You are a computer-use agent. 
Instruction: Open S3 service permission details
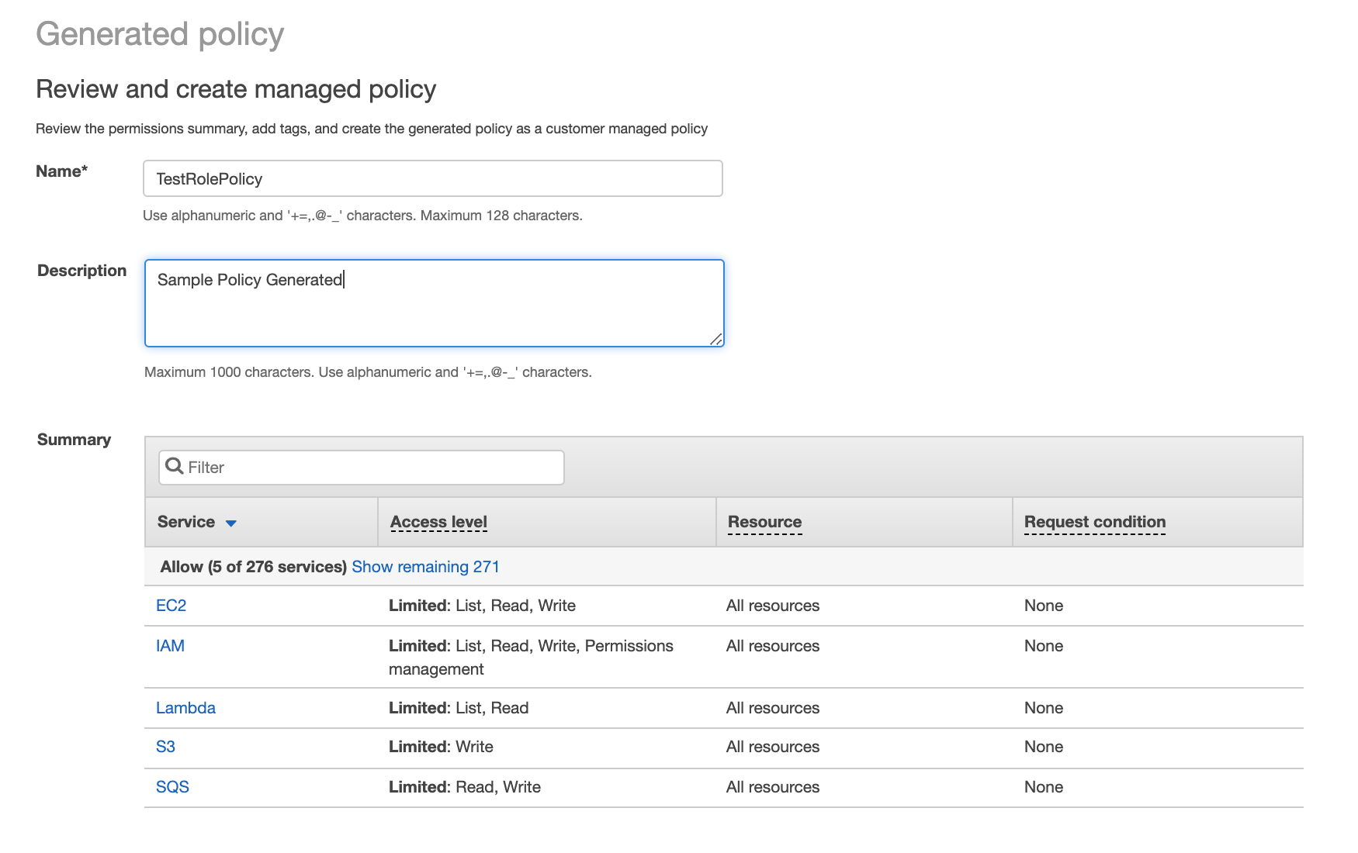166,746
